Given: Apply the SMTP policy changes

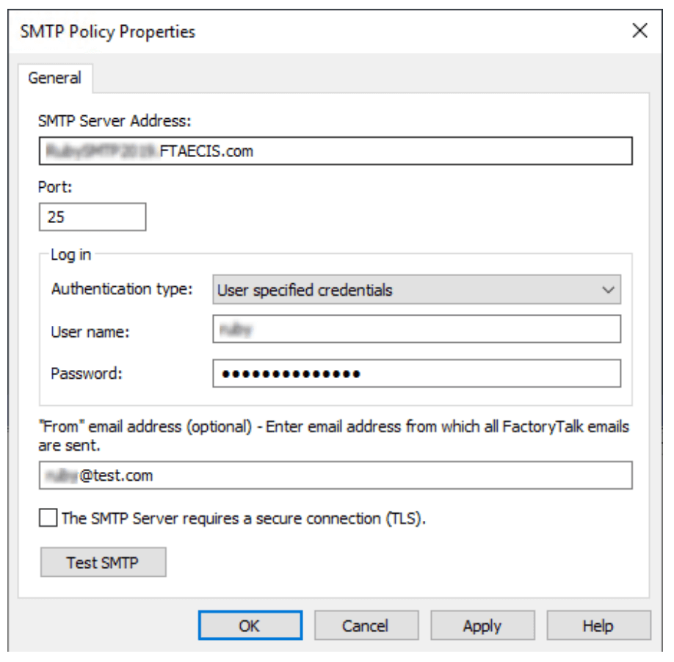Looking at the screenshot, I should click(x=482, y=626).
